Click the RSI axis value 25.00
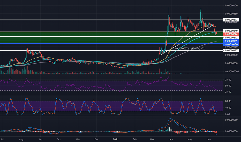Image resolution: width=241 pixels, height=142 pixels. (x=228, y=92)
